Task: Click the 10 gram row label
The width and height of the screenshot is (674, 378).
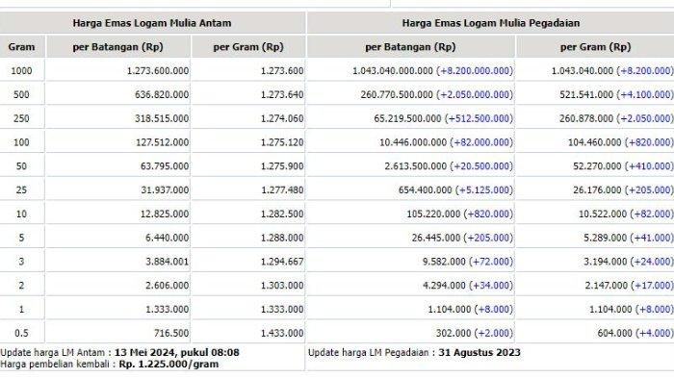Action: [x=21, y=214]
